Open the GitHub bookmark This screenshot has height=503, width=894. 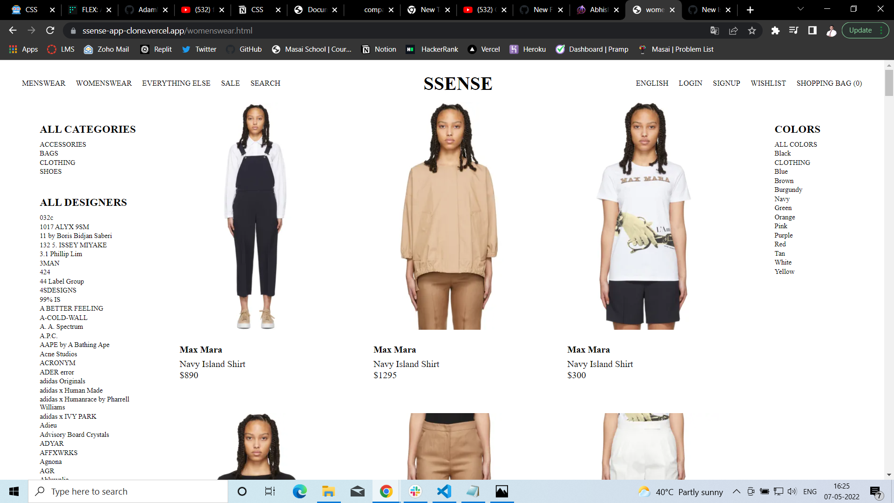coord(244,49)
